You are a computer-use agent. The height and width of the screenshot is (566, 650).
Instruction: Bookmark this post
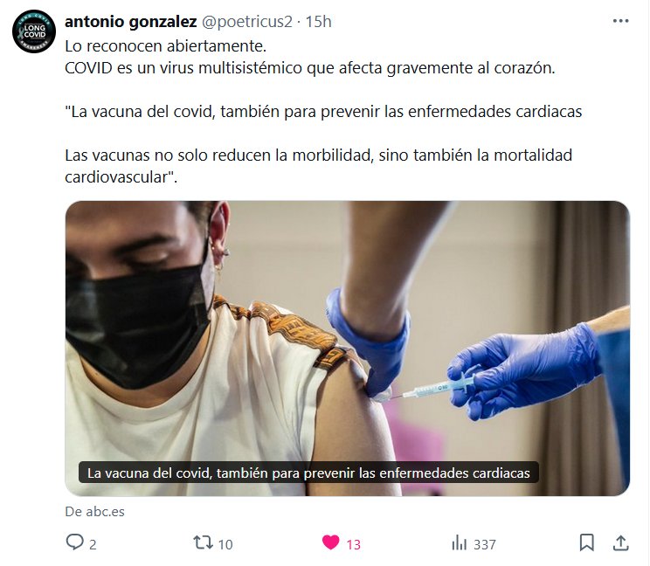[586, 542]
